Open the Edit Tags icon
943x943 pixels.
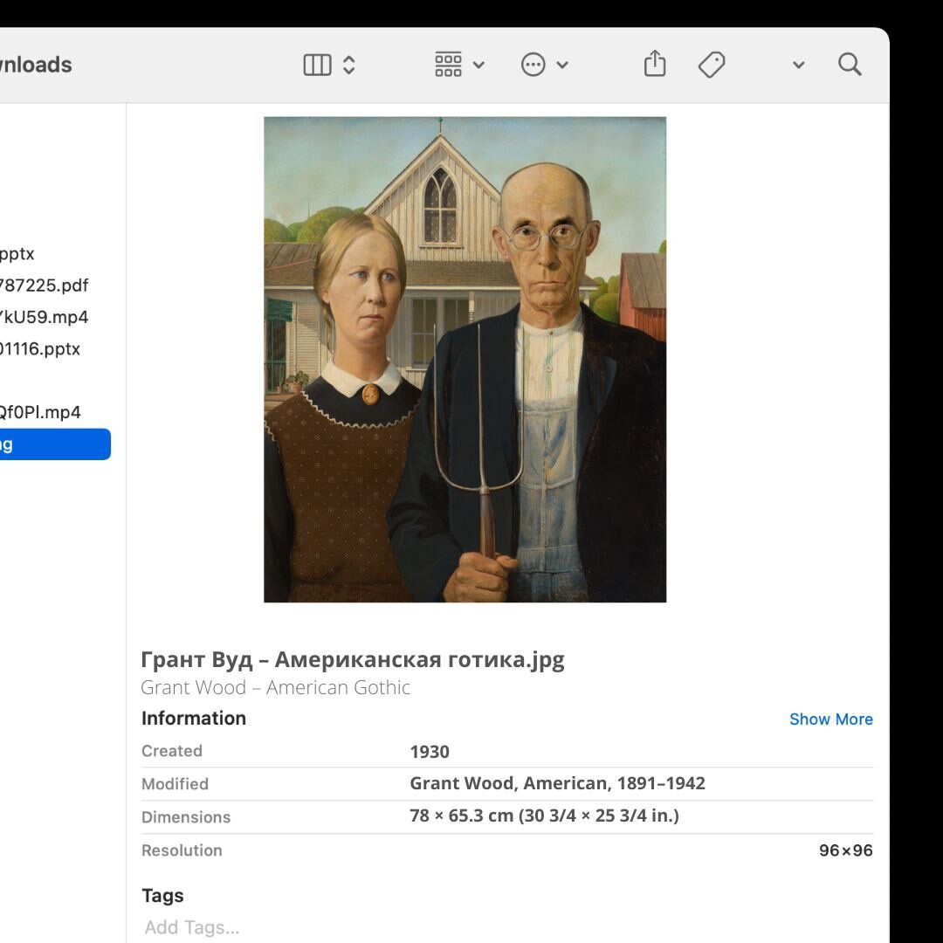click(x=712, y=65)
